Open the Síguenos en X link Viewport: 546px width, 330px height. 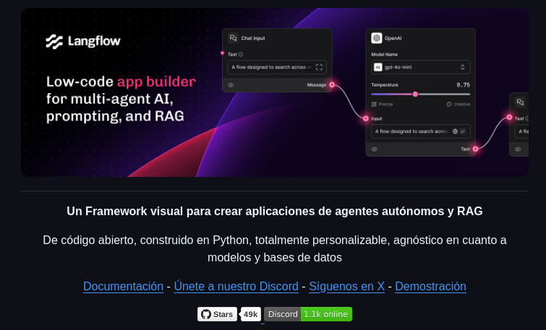347,286
